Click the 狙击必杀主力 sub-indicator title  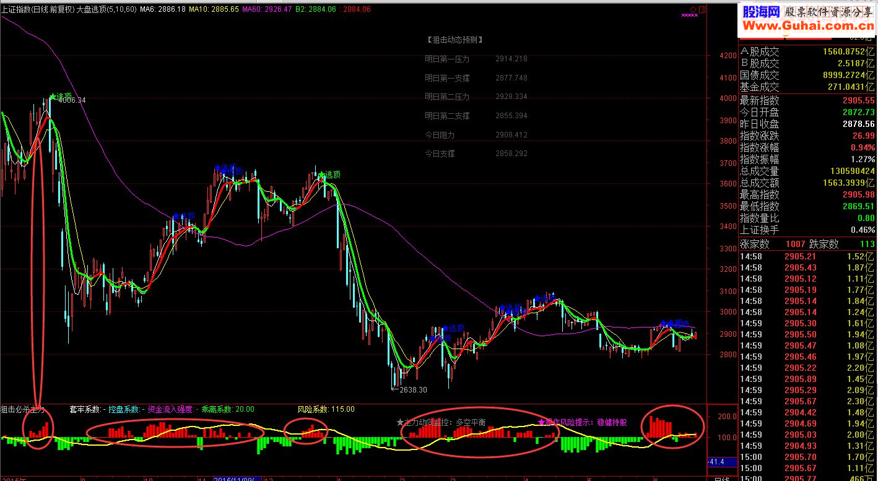point(23,409)
